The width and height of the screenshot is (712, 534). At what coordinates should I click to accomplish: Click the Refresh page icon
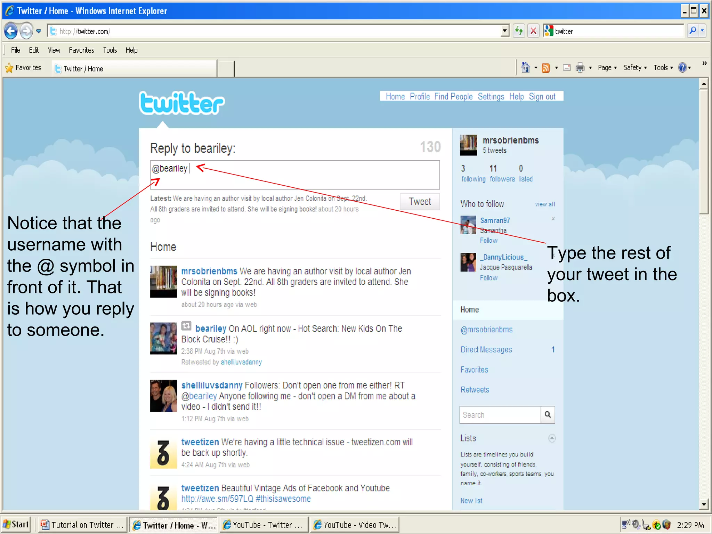point(519,31)
